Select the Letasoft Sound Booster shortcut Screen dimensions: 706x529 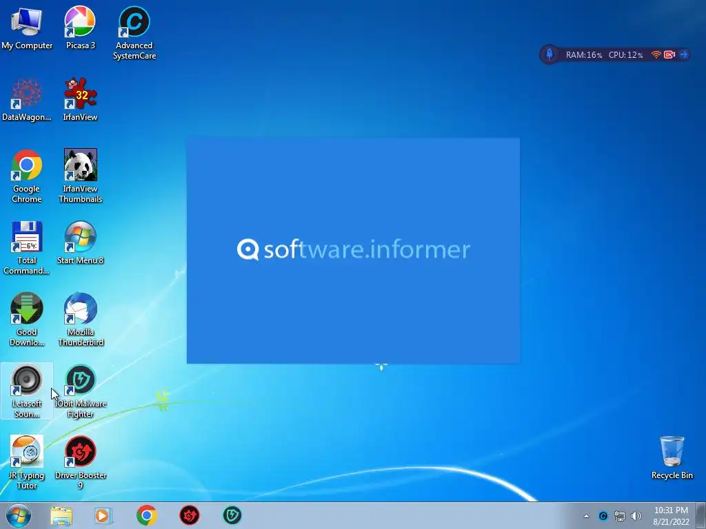(27, 391)
